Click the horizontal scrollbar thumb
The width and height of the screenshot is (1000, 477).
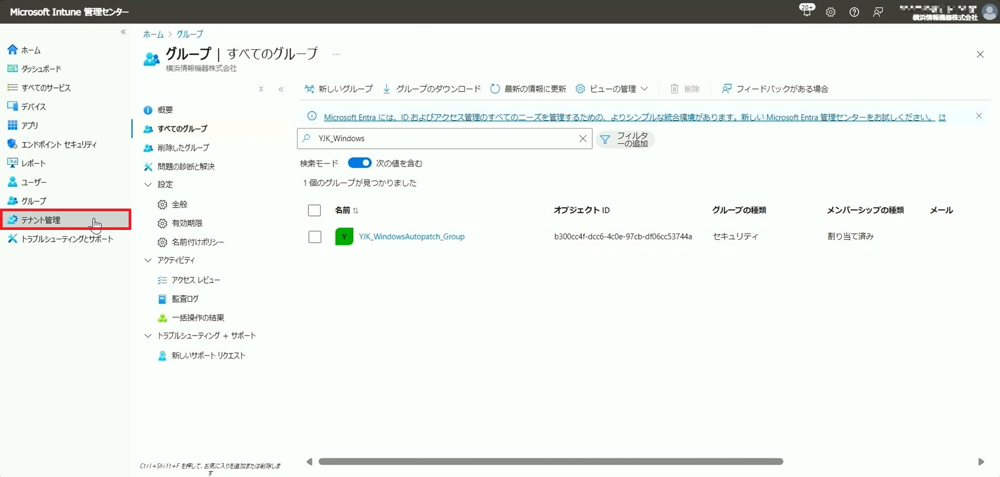pos(551,462)
